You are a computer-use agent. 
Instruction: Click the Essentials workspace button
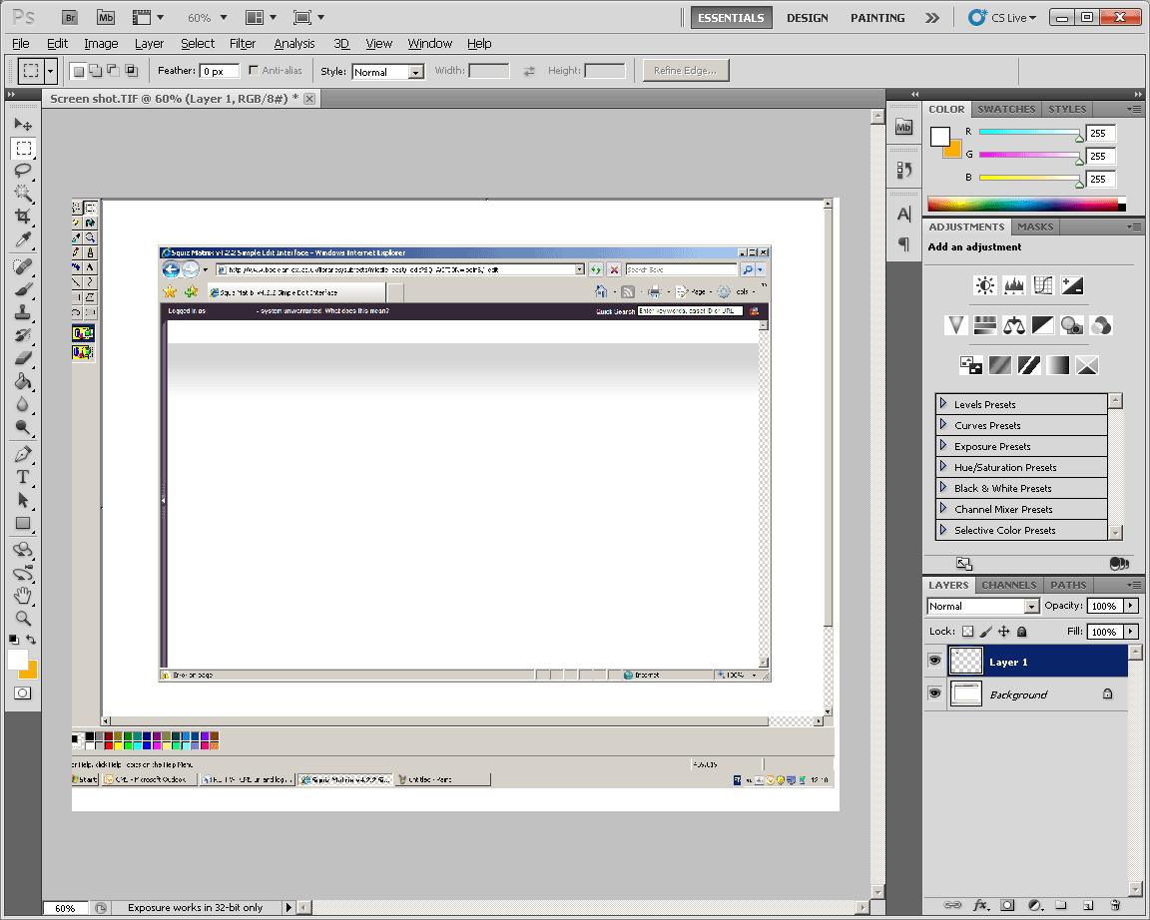(731, 18)
